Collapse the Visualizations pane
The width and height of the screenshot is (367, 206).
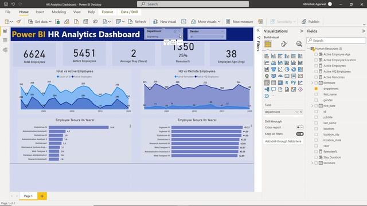[x=302, y=31]
